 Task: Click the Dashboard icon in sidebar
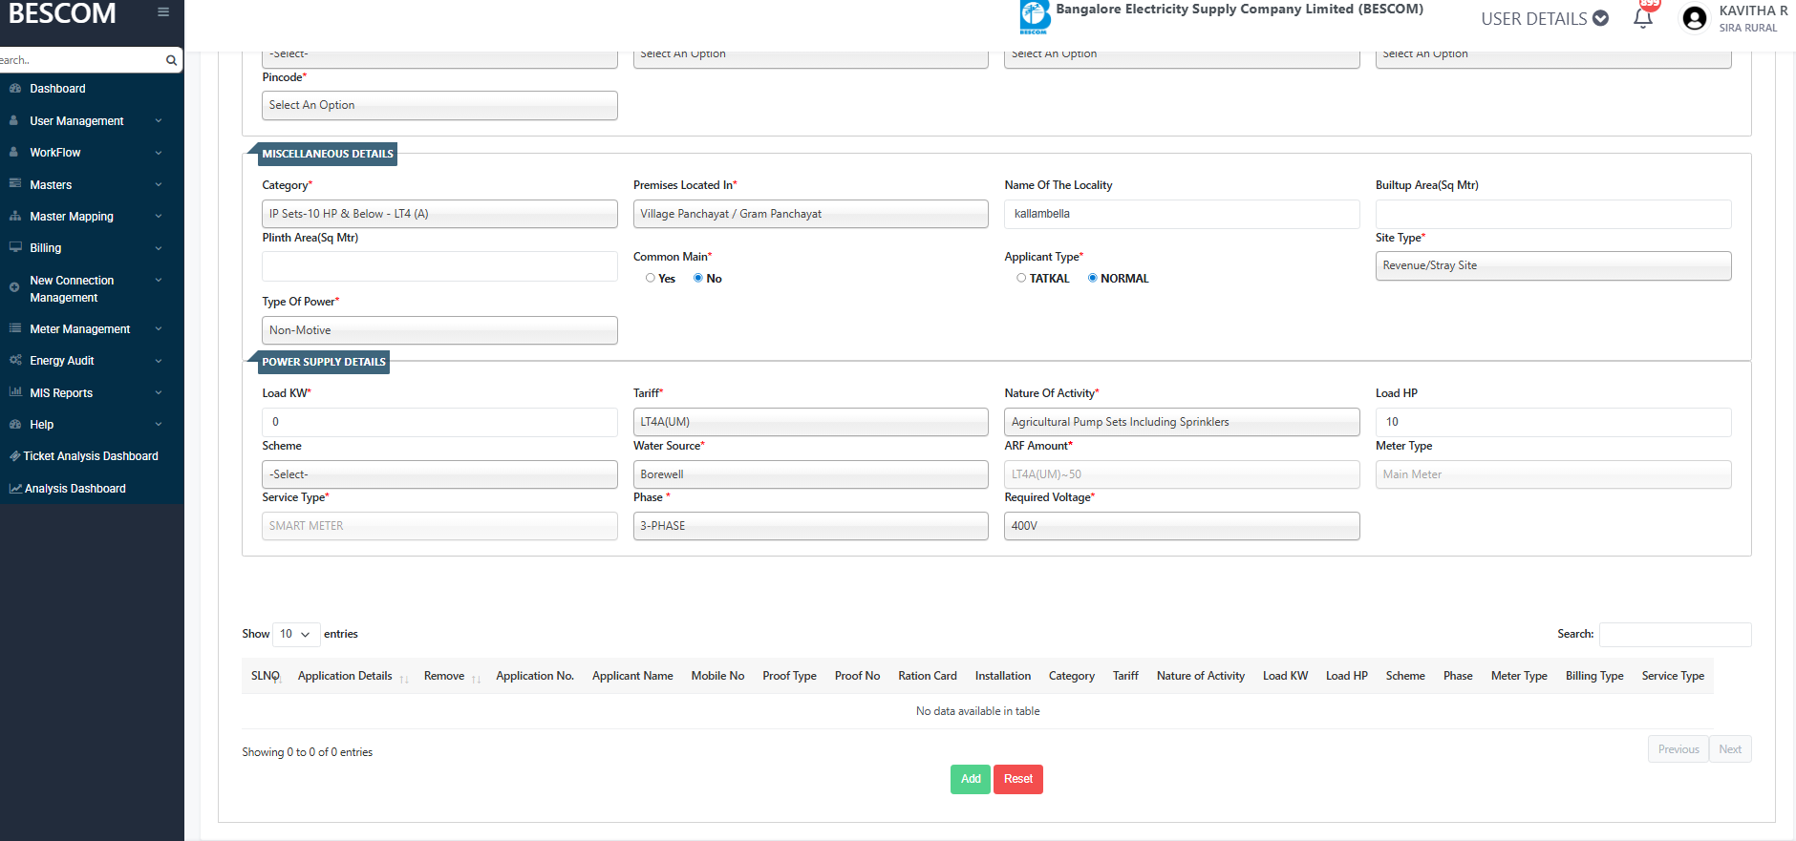(15, 89)
